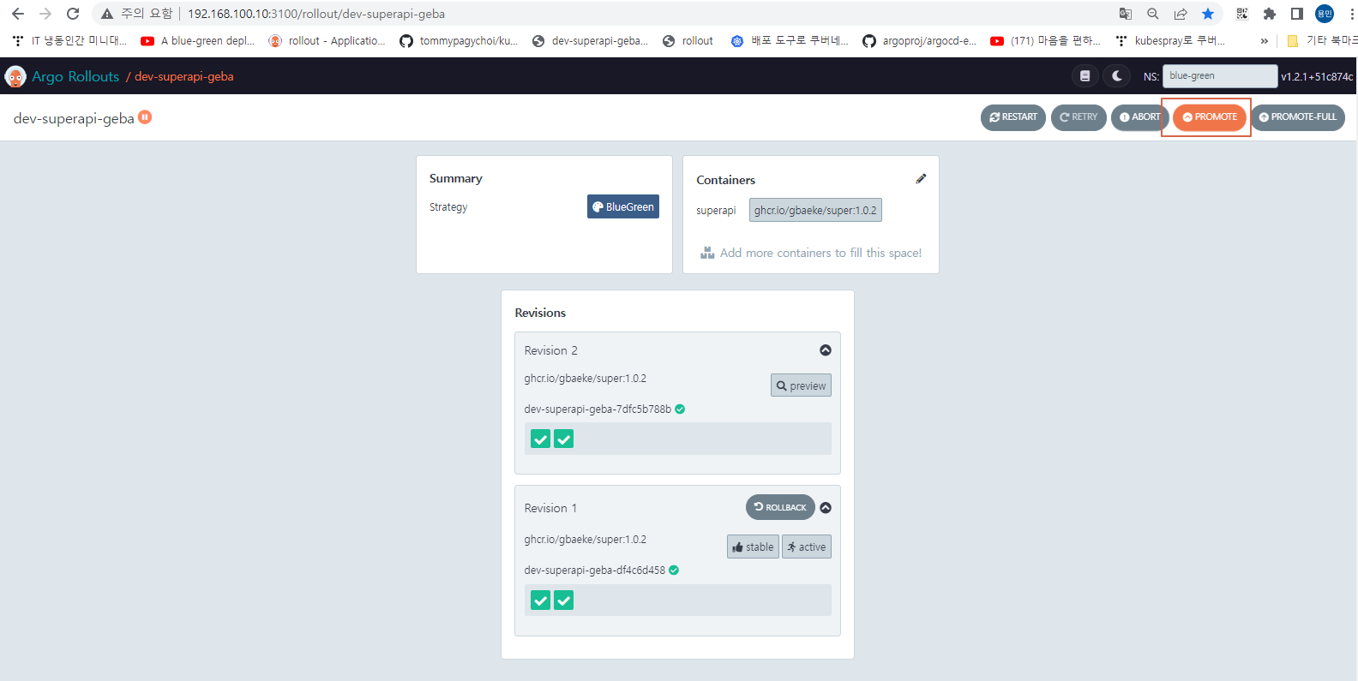Open 'A blue-green depl...' YouTube bookmark
The image size is (1358, 681).
click(x=198, y=40)
